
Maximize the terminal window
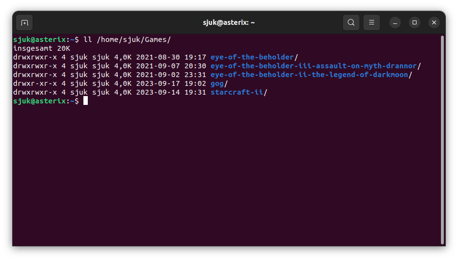click(x=415, y=22)
